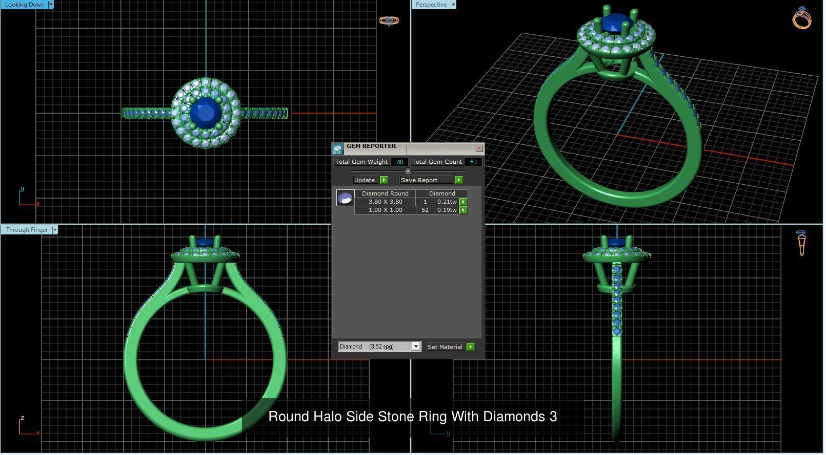The image size is (826, 455).
Task: Click the Set Material button
Action: 445,347
